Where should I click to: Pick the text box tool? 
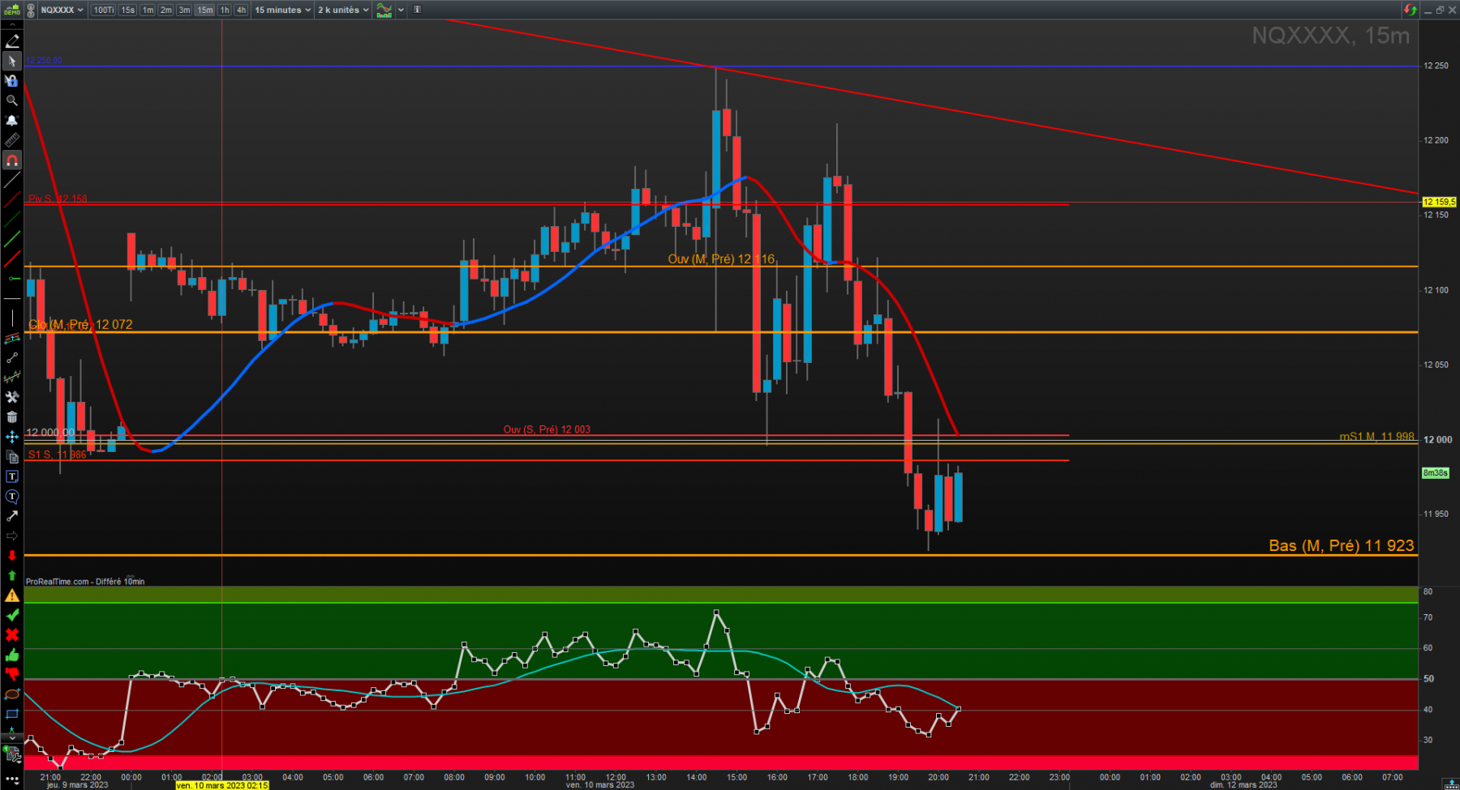pos(11,476)
